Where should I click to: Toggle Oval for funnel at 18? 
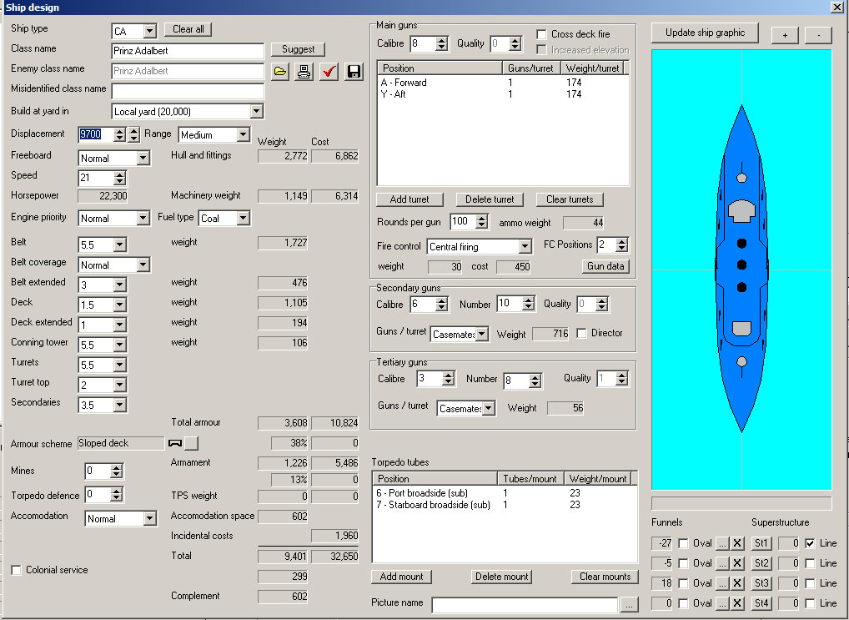683,583
